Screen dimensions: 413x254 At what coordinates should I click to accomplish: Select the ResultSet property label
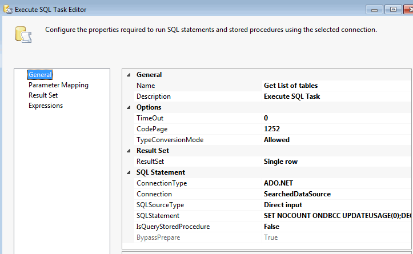point(150,162)
